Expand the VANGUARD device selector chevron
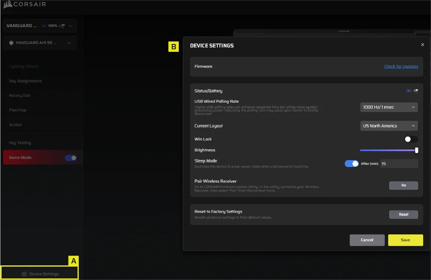Image resolution: width=431 pixels, height=280 pixels. [x=70, y=26]
